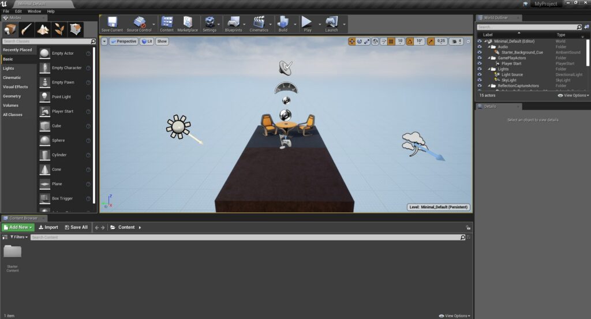Click the Search Classes field

pos(49,42)
